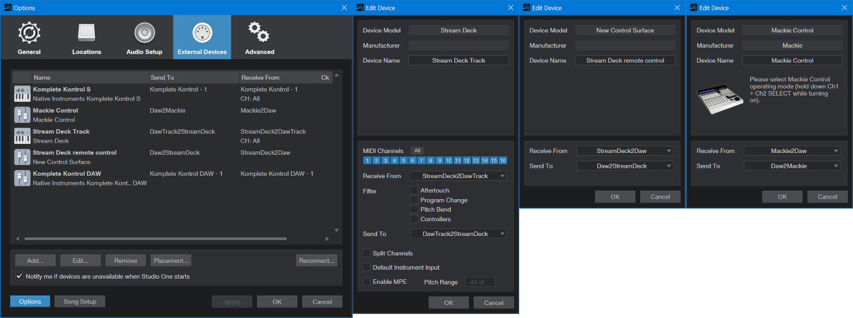Switch to the Audio Setup tab
Screen dimensions: 853x318
(144, 38)
